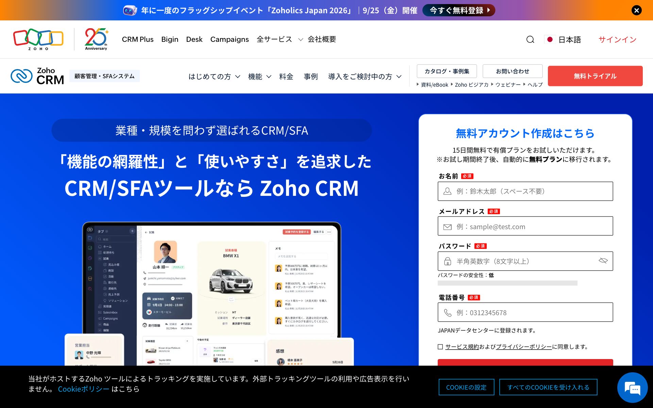Check the terms and privacy agreement box
Image resolution: width=653 pixels, height=408 pixels.
tap(440, 347)
